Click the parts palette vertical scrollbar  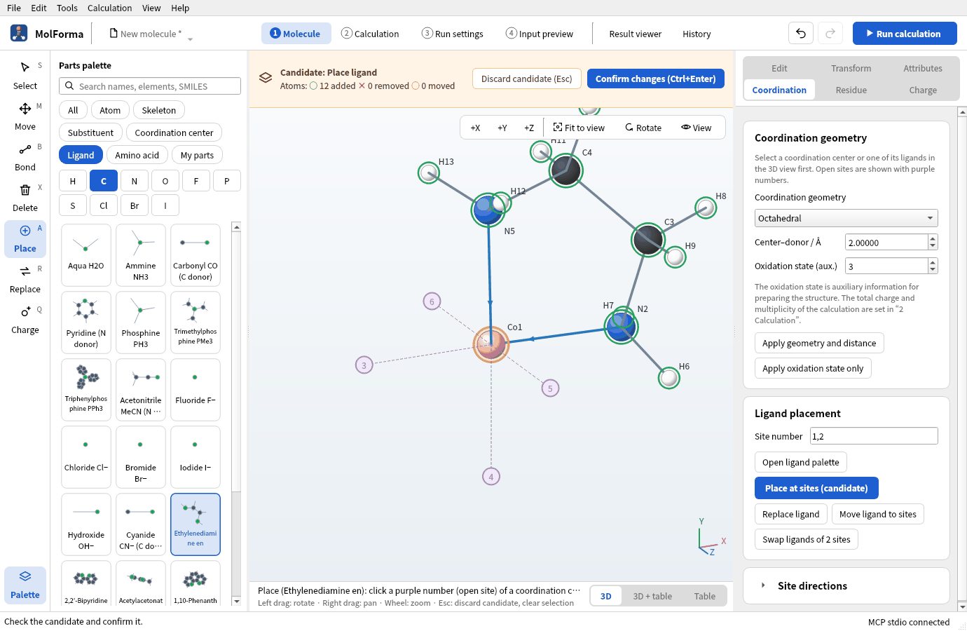pos(236,414)
